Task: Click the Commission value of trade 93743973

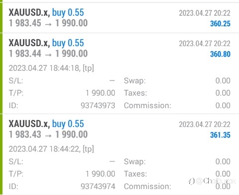Action: coord(223,105)
